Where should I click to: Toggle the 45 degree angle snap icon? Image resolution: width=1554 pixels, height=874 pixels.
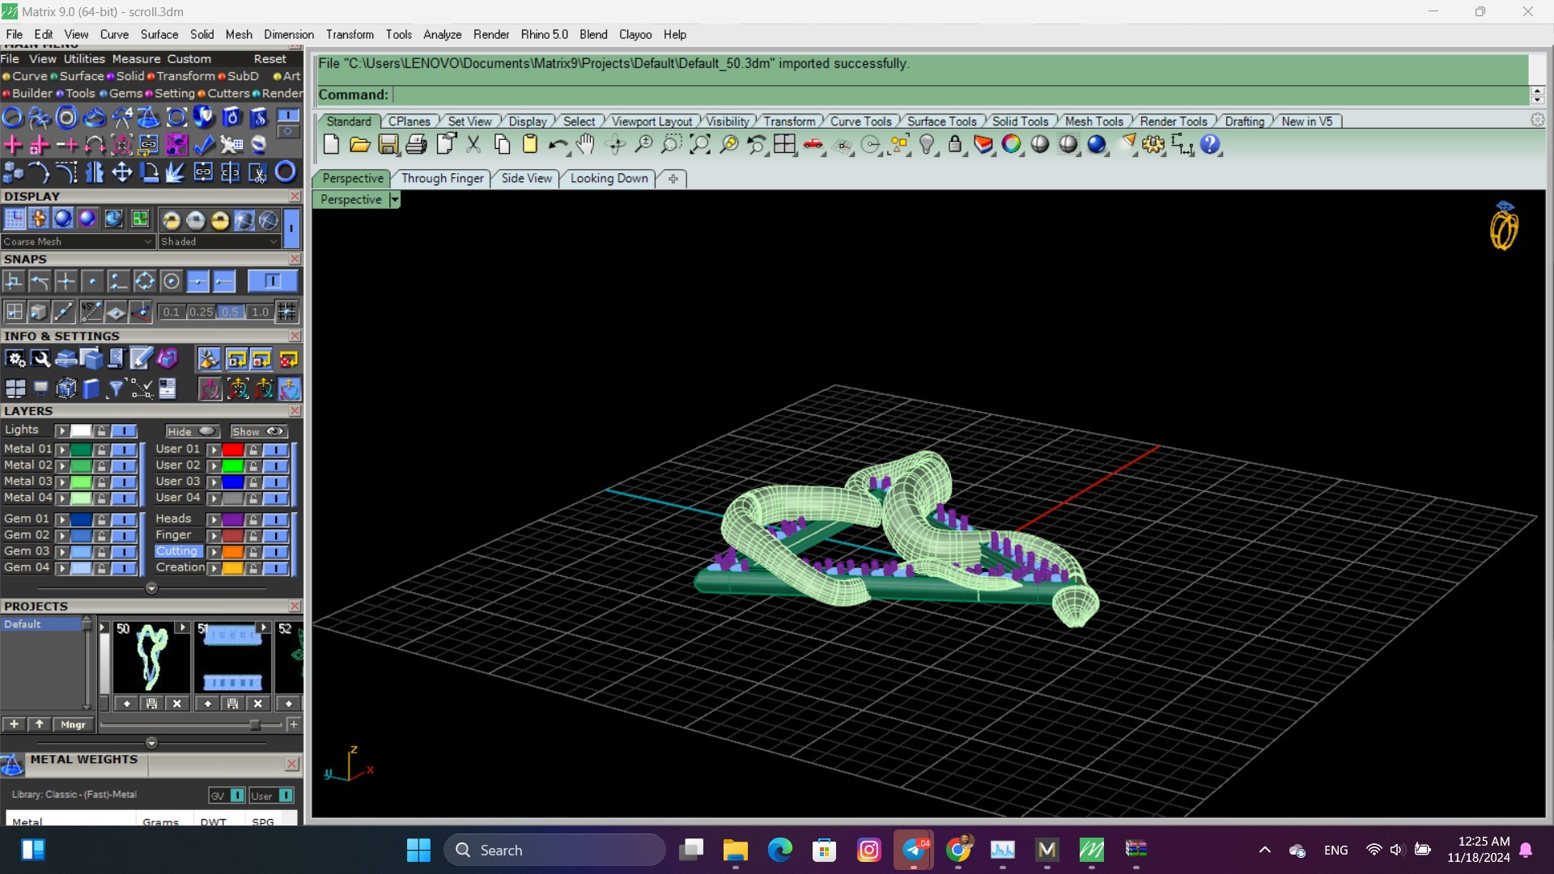pos(91,312)
